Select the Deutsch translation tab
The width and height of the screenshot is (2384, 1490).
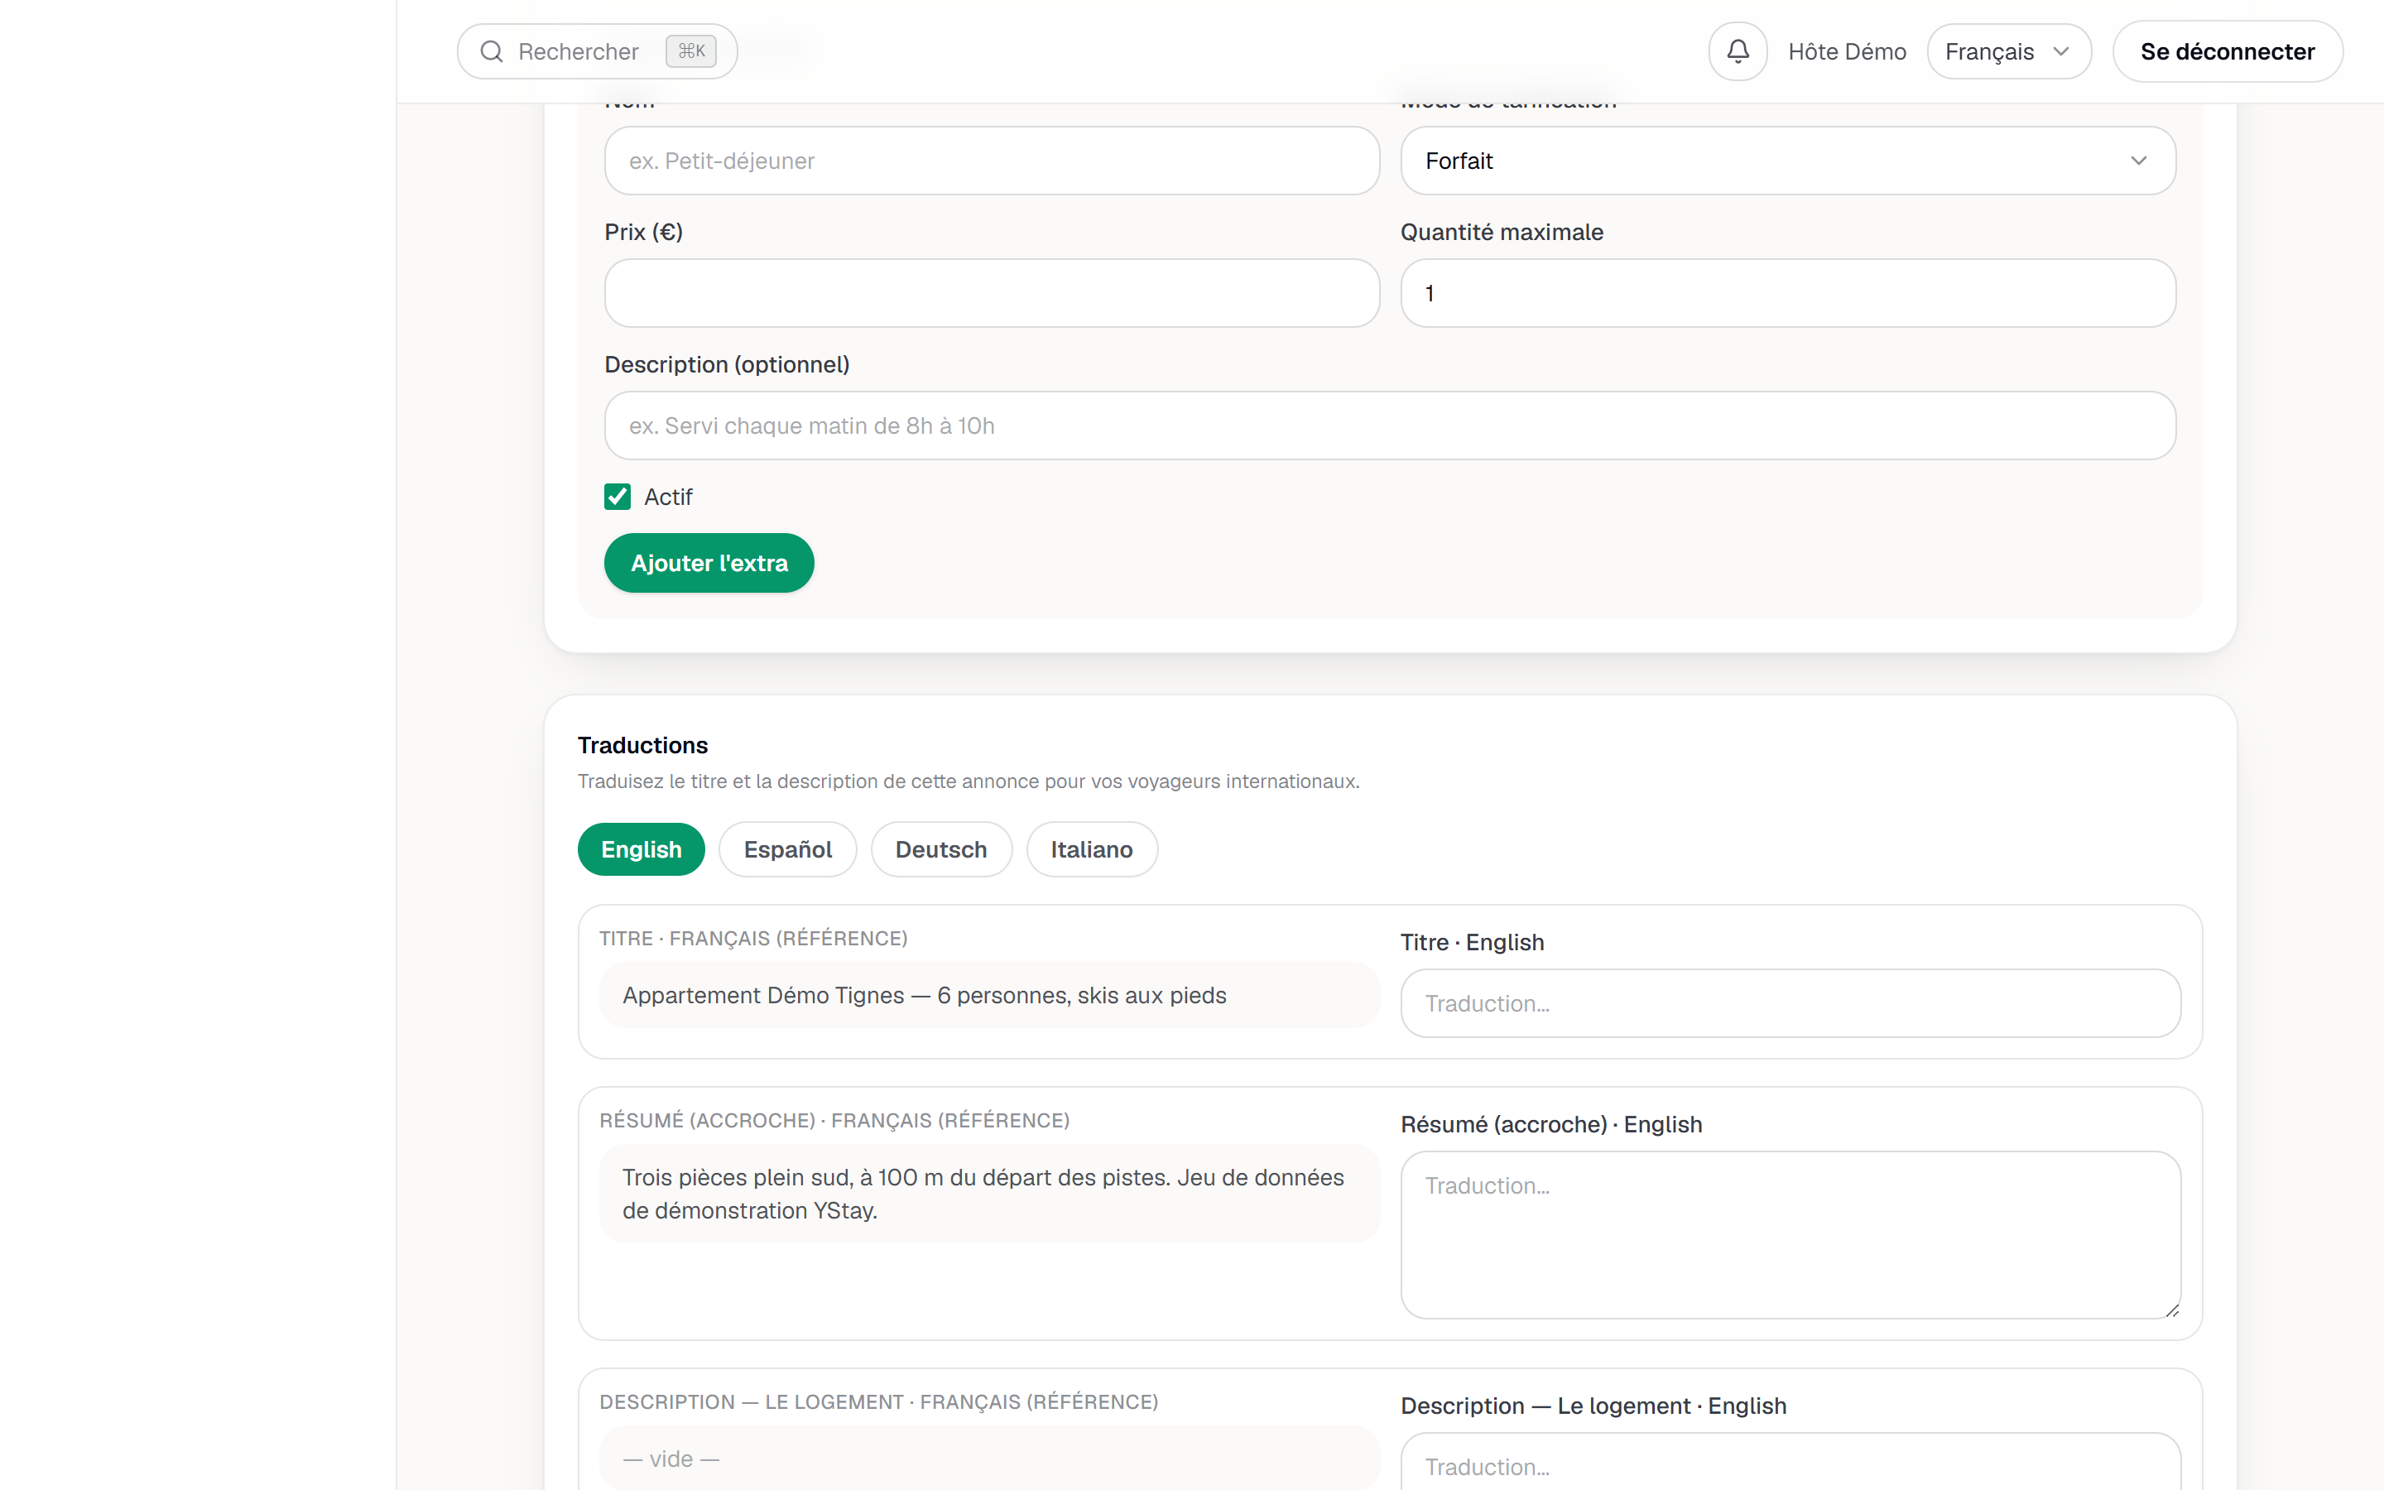pyautogui.click(x=941, y=849)
